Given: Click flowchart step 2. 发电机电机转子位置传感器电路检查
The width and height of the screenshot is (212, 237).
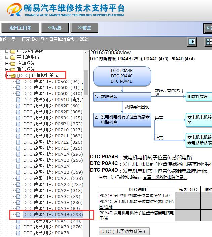Looking at the screenshot, I should coord(122,120).
